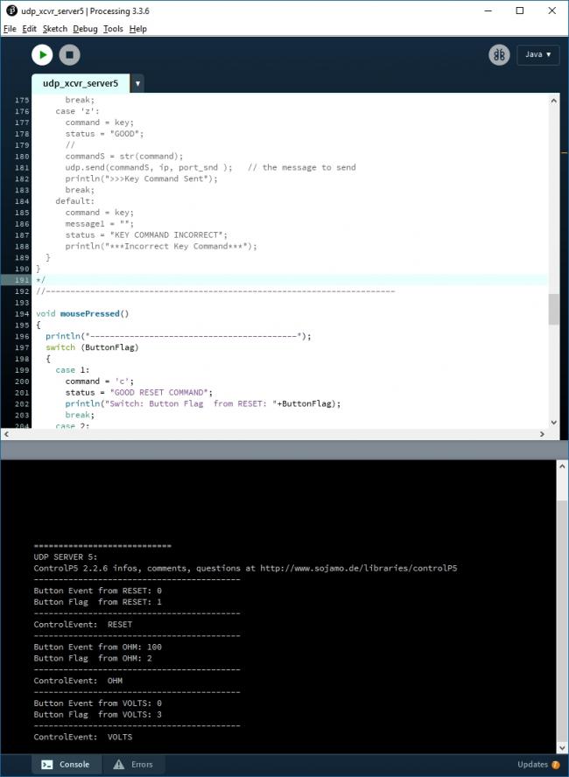Click the 'switch (ButtonFlag)' code line
Screen dimensions: 569x777
click(x=92, y=347)
